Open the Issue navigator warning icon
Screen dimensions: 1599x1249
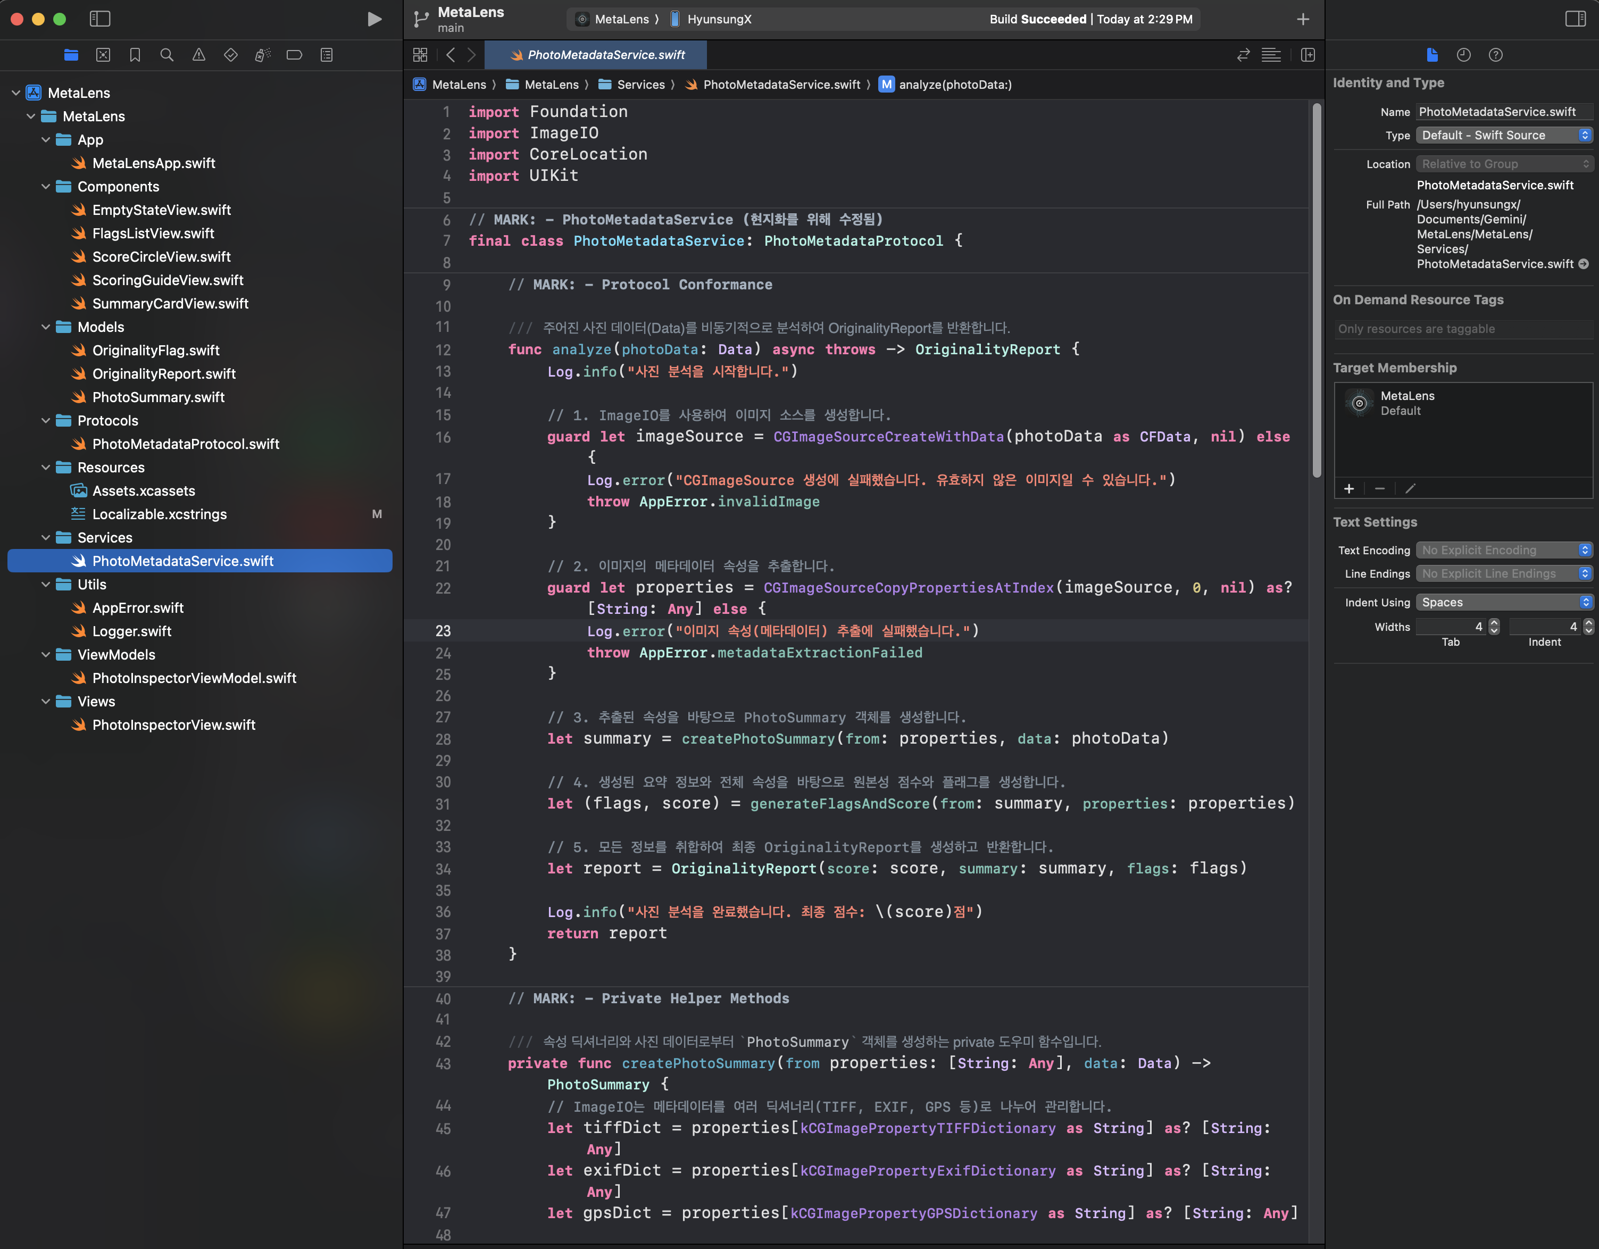[198, 55]
